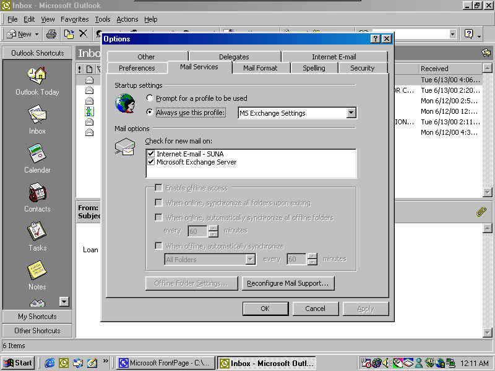The width and height of the screenshot is (495, 371).
Task: Click Cancel in Options dialog
Action: pos(316,309)
